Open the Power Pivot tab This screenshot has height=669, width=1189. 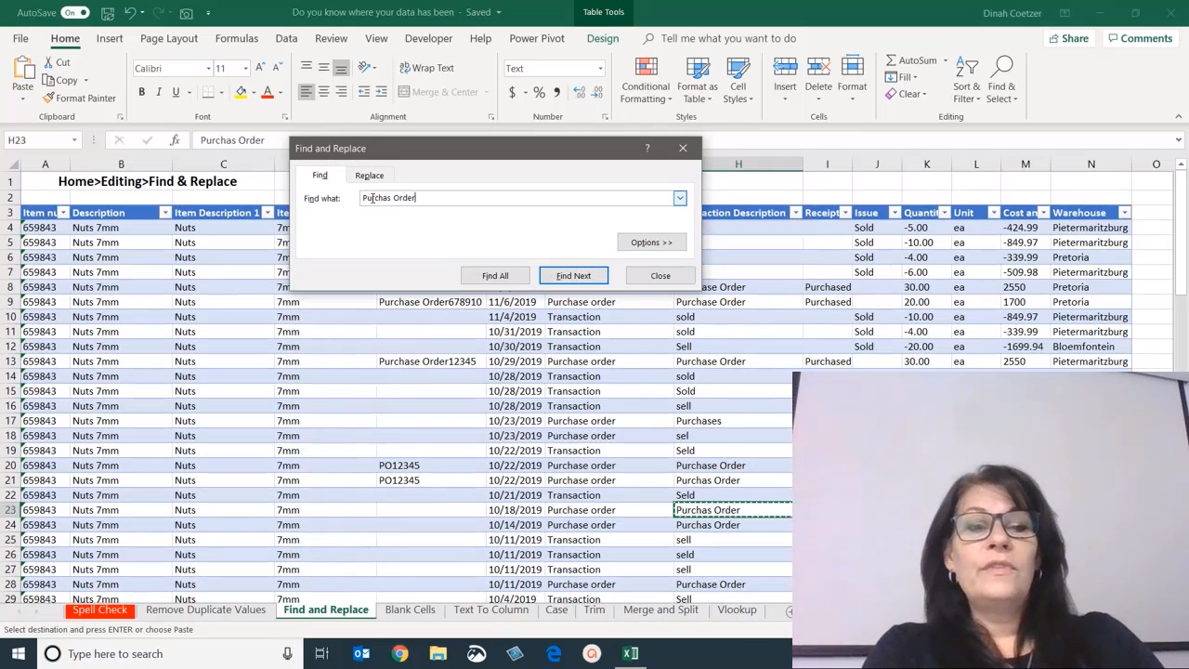[537, 38]
